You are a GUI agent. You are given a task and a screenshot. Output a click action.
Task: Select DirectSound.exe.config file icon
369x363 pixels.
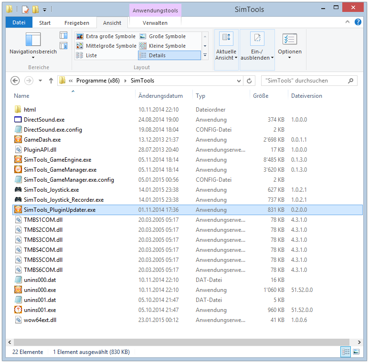pos(18,130)
